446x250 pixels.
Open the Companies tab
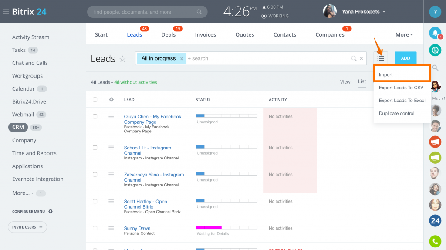[330, 35]
